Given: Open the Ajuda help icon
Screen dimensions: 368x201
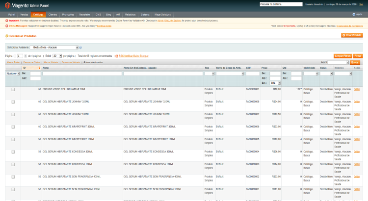Looking at the screenshot, I should click(354, 15).
